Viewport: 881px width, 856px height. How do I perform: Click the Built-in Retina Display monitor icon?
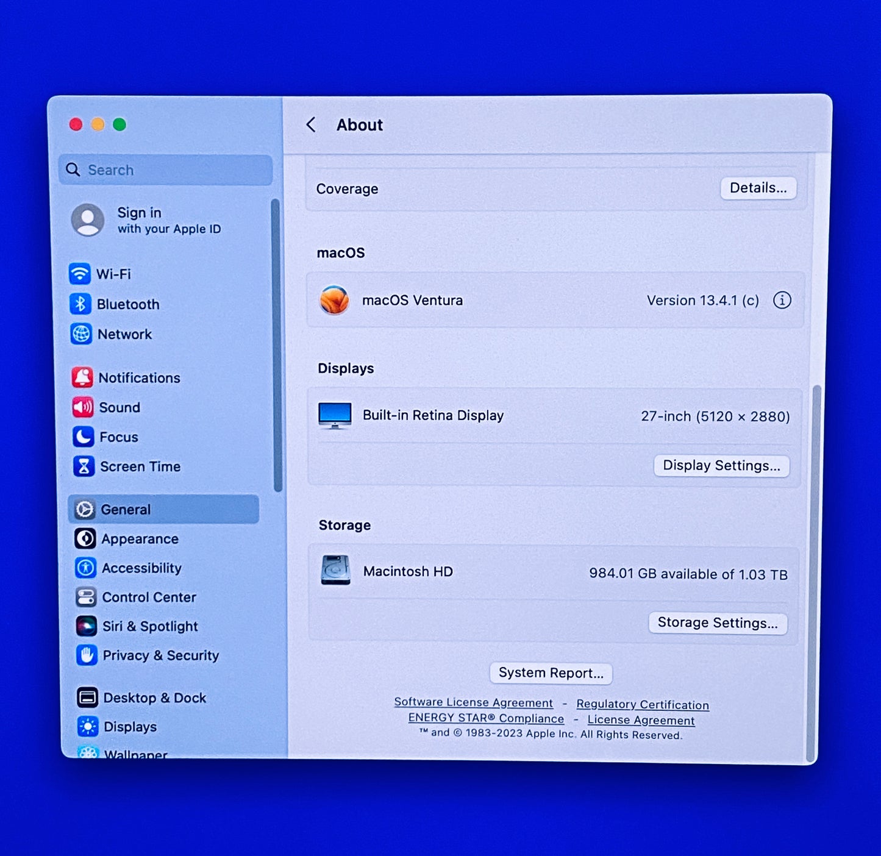335,415
